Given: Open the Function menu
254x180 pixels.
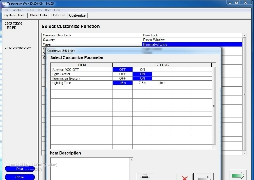Looking at the screenshot, I should pos(17,10).
